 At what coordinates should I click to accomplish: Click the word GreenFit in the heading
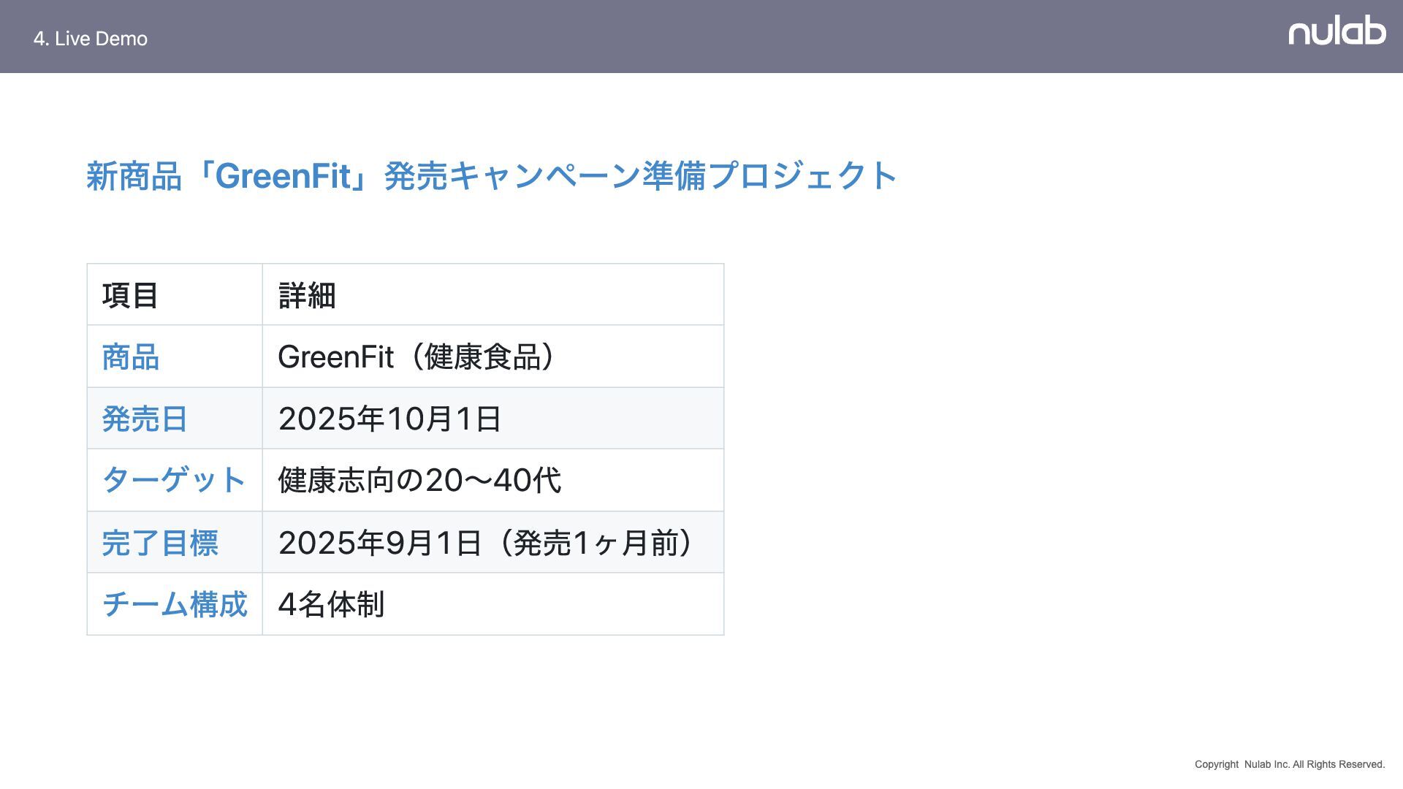point(283,176)
